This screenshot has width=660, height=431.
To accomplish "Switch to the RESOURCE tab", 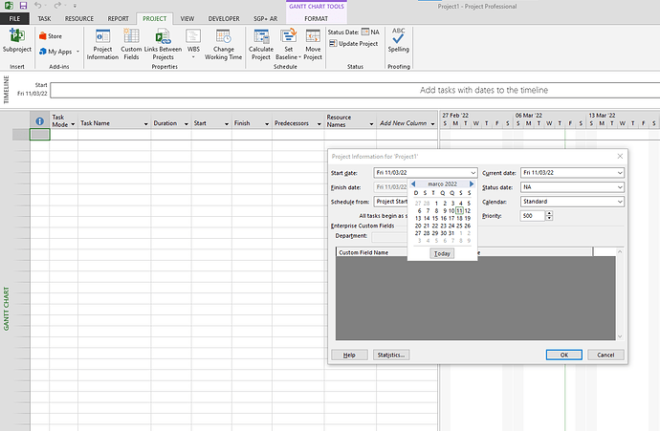I will coord(79,18).
